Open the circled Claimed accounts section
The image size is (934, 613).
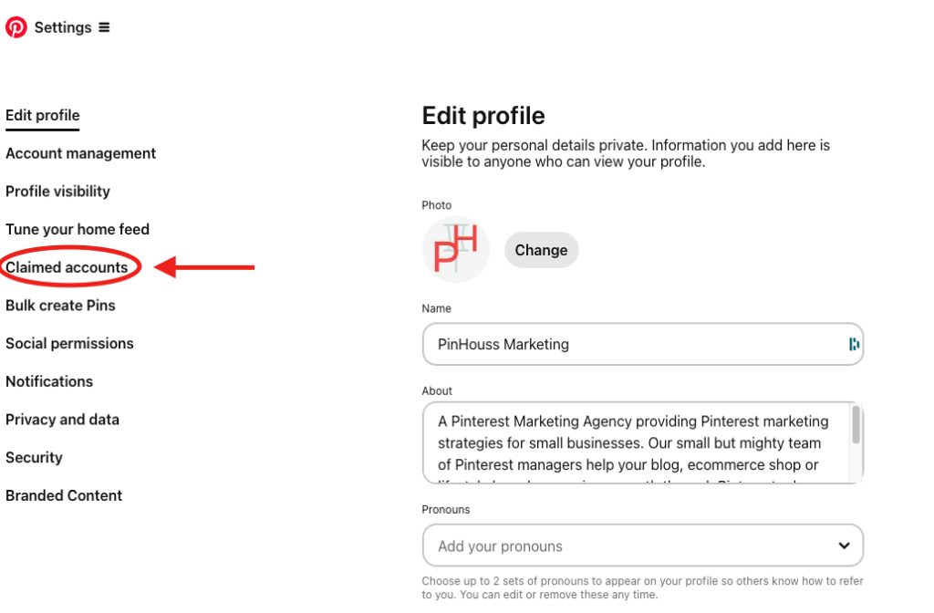67,267
